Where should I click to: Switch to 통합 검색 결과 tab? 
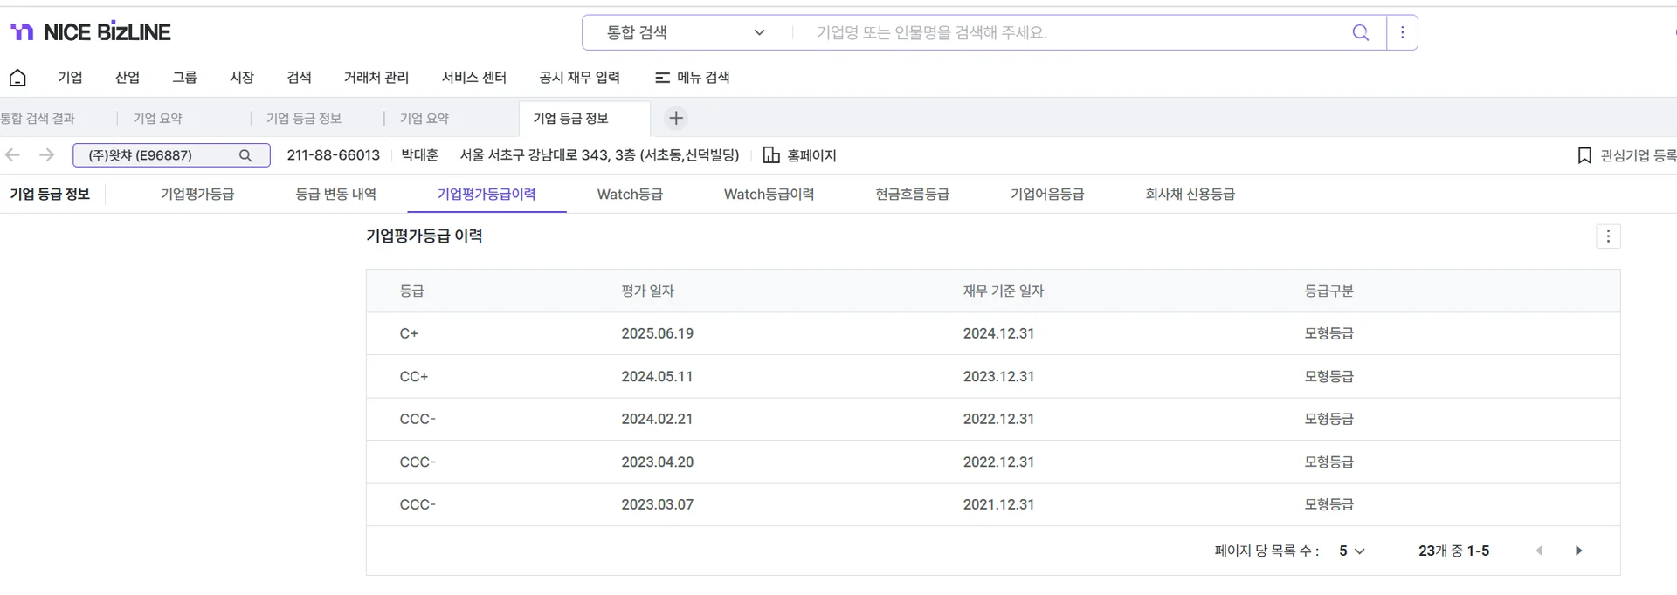pos(38,119)
